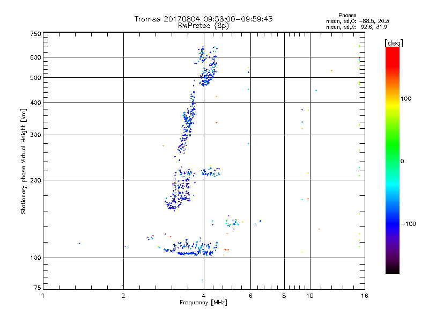Click the y-axis tick label '100'
Image resolution: width=429 pixels, height=322 pixels.
pos(35,258)
